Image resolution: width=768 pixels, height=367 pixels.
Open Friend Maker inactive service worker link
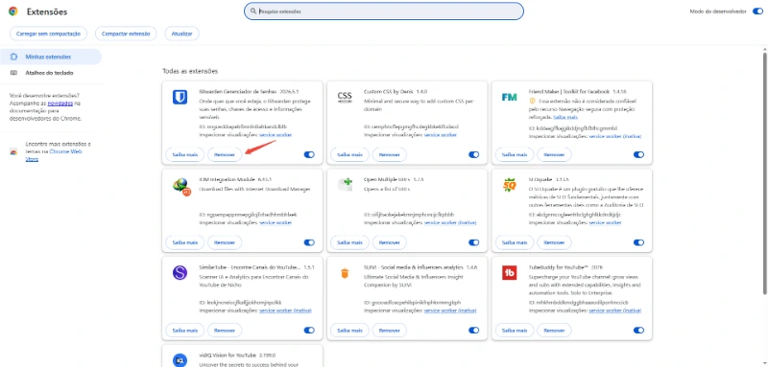pos(615,136)
